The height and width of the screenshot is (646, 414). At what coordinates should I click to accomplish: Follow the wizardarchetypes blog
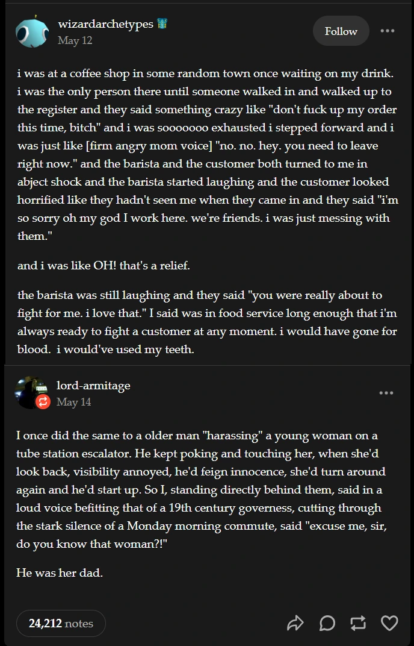click(341, 30)
